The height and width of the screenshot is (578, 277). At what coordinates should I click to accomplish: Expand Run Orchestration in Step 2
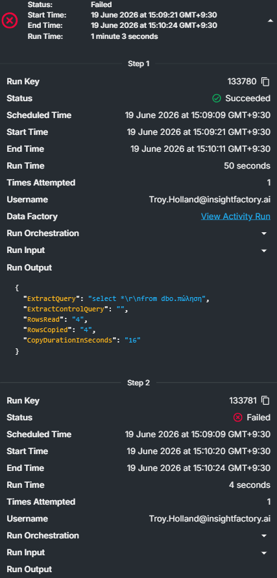tap(264, 536)
